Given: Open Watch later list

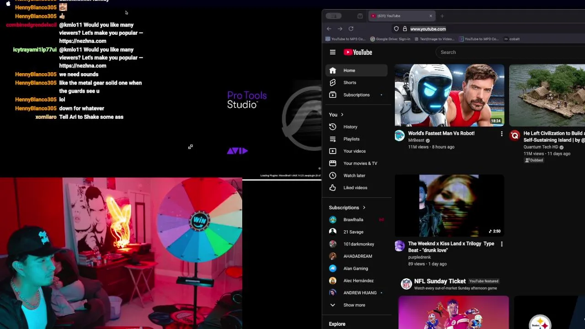Looking at the screenshot, I should pyautogui.click(x=356, y=175).
